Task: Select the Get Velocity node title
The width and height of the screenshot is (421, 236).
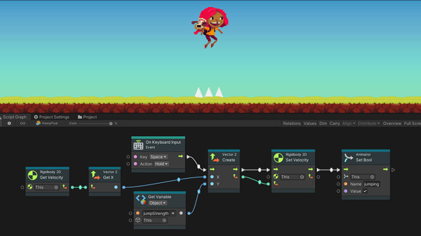Action: (x=51, y=178)
